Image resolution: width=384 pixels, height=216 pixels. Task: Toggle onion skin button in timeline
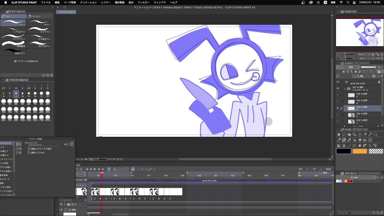tap(133, 169)
